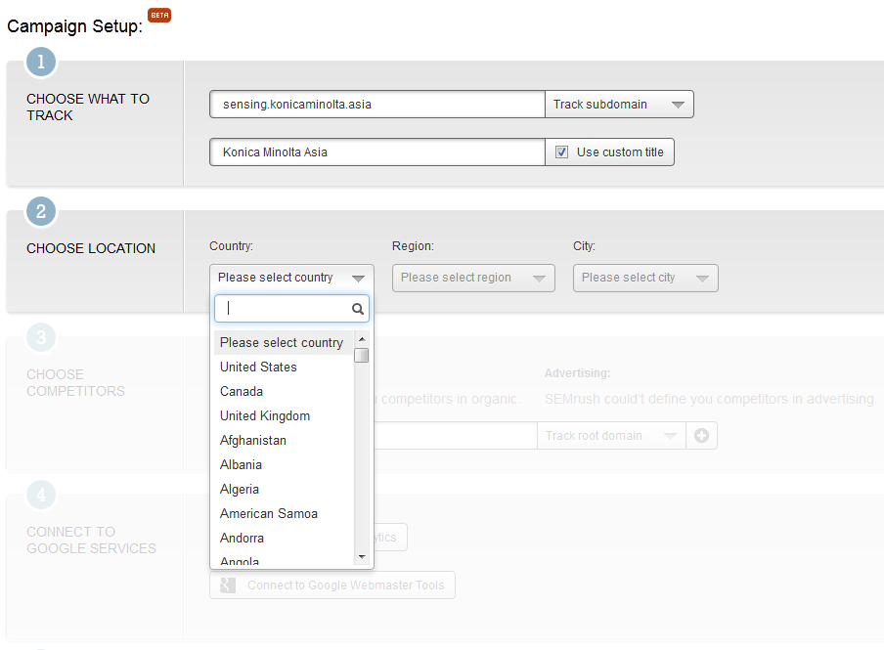Open the Please select city dropdown
Image resolution: width=884 pixels, height=650 pixels.
[645, 278]
